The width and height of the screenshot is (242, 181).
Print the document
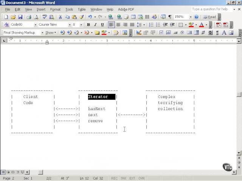pyautogui.click(x=29, y=17)
